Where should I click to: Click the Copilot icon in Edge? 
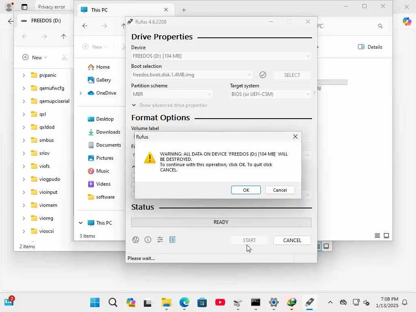(x=407, y=21)
